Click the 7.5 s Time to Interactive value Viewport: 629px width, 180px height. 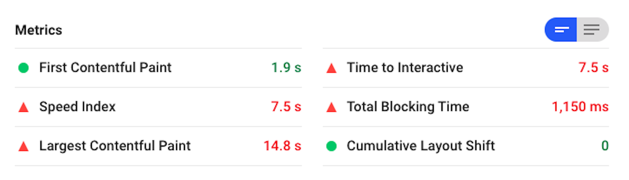click(593, 68)
